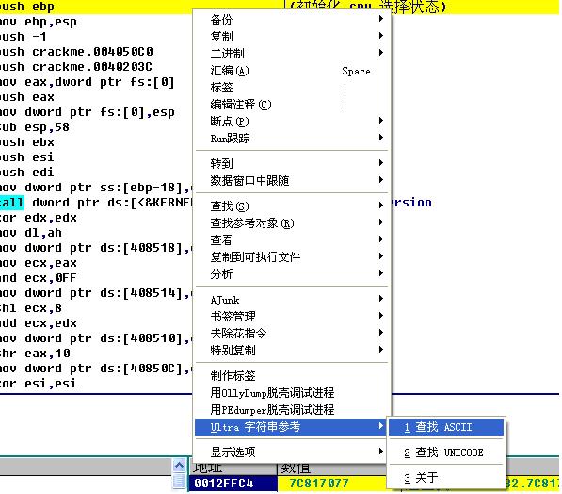Open the AJunk plugin submenu

pos(292,300)
